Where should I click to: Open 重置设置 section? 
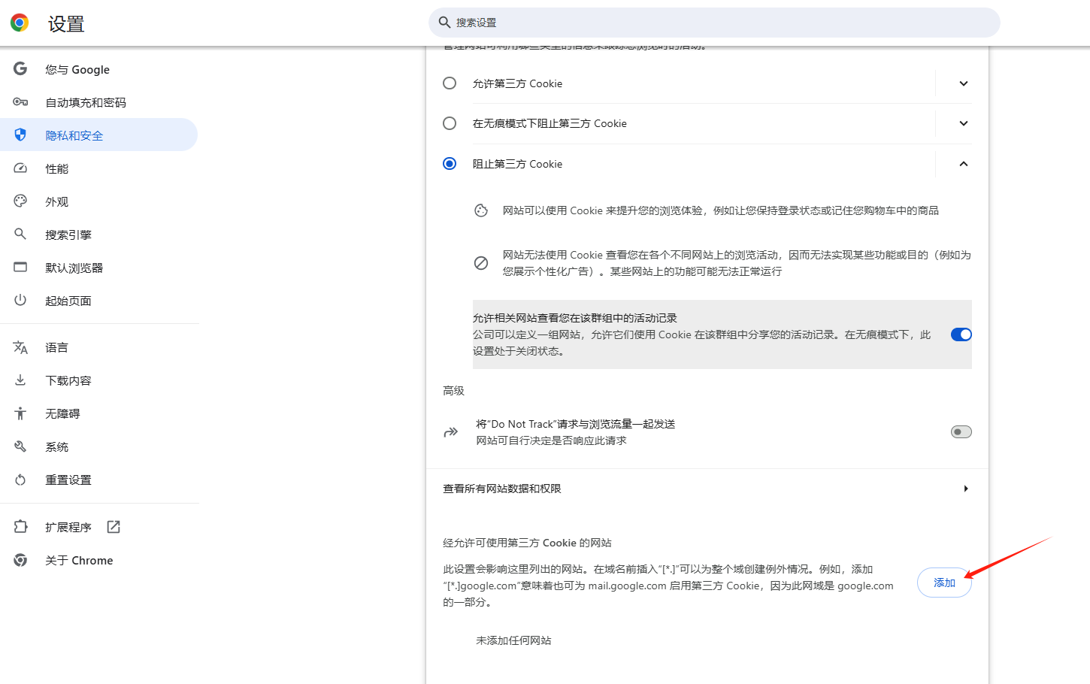(x=98, y=480)
